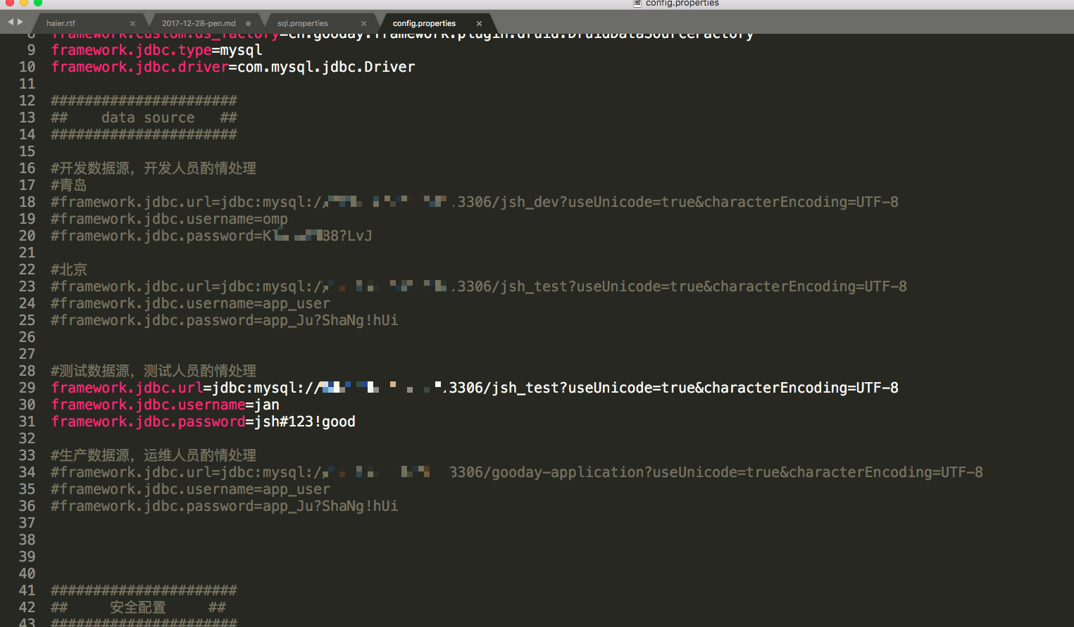The height and width of the screenshot is (627, 1074).
Task: Click line number 21 in the gutter
Action: click(27, 253)
